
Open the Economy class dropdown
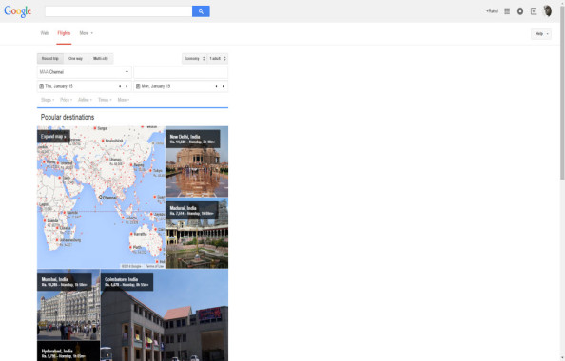click(x=195, y=58)
